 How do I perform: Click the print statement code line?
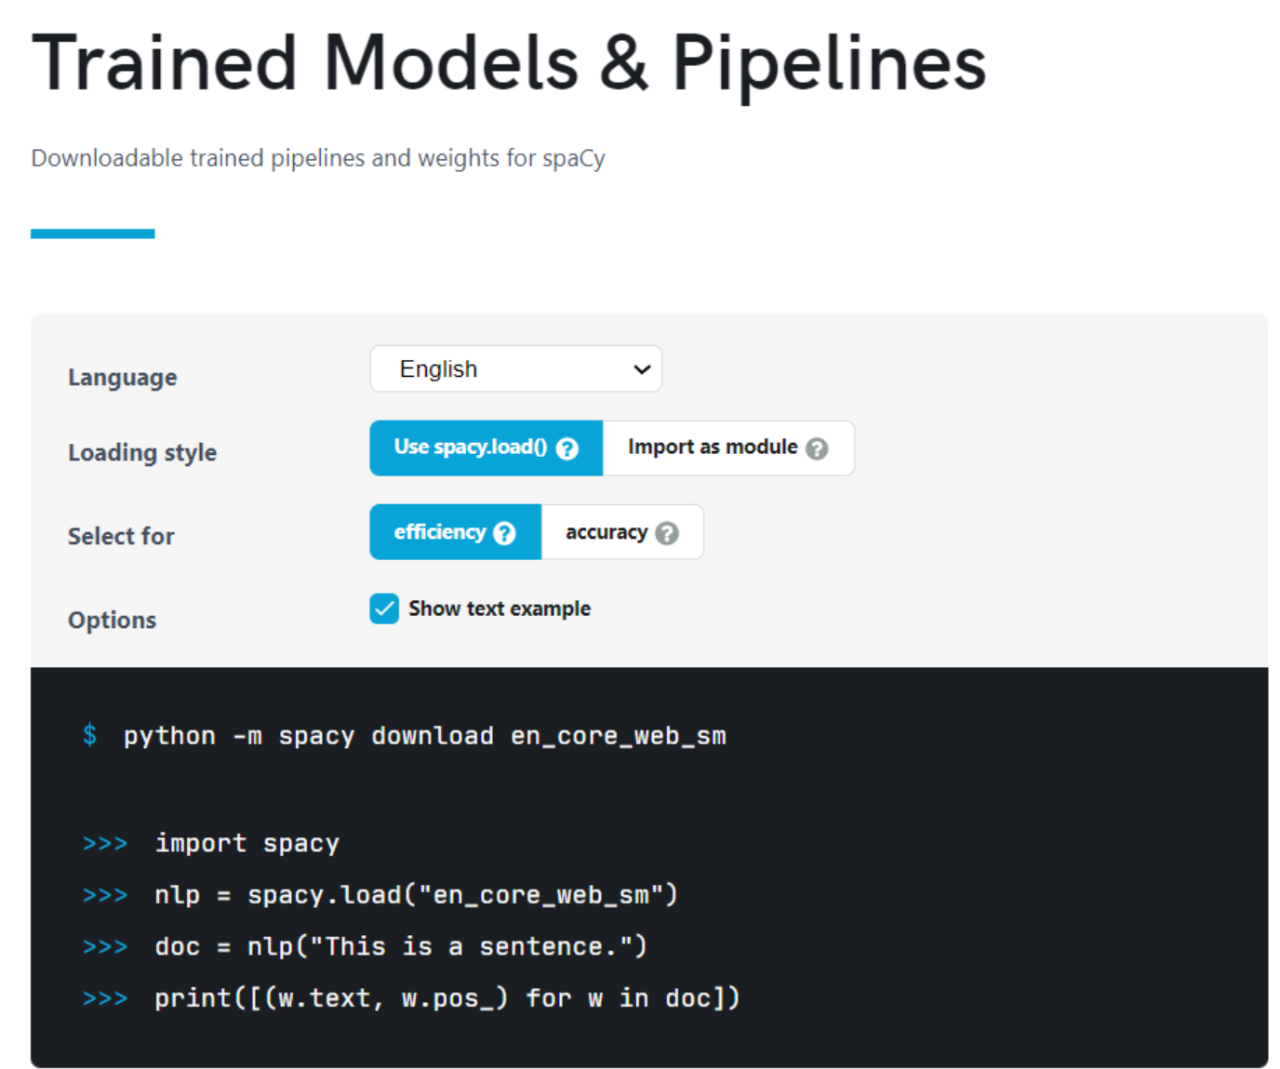click(447, 998)
